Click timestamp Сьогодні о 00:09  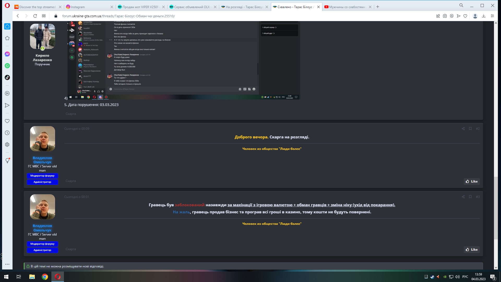[77, 129]
